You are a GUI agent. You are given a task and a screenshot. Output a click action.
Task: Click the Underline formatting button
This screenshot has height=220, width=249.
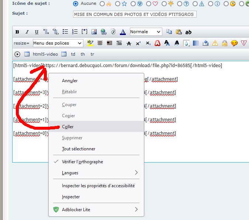point(36,32)
